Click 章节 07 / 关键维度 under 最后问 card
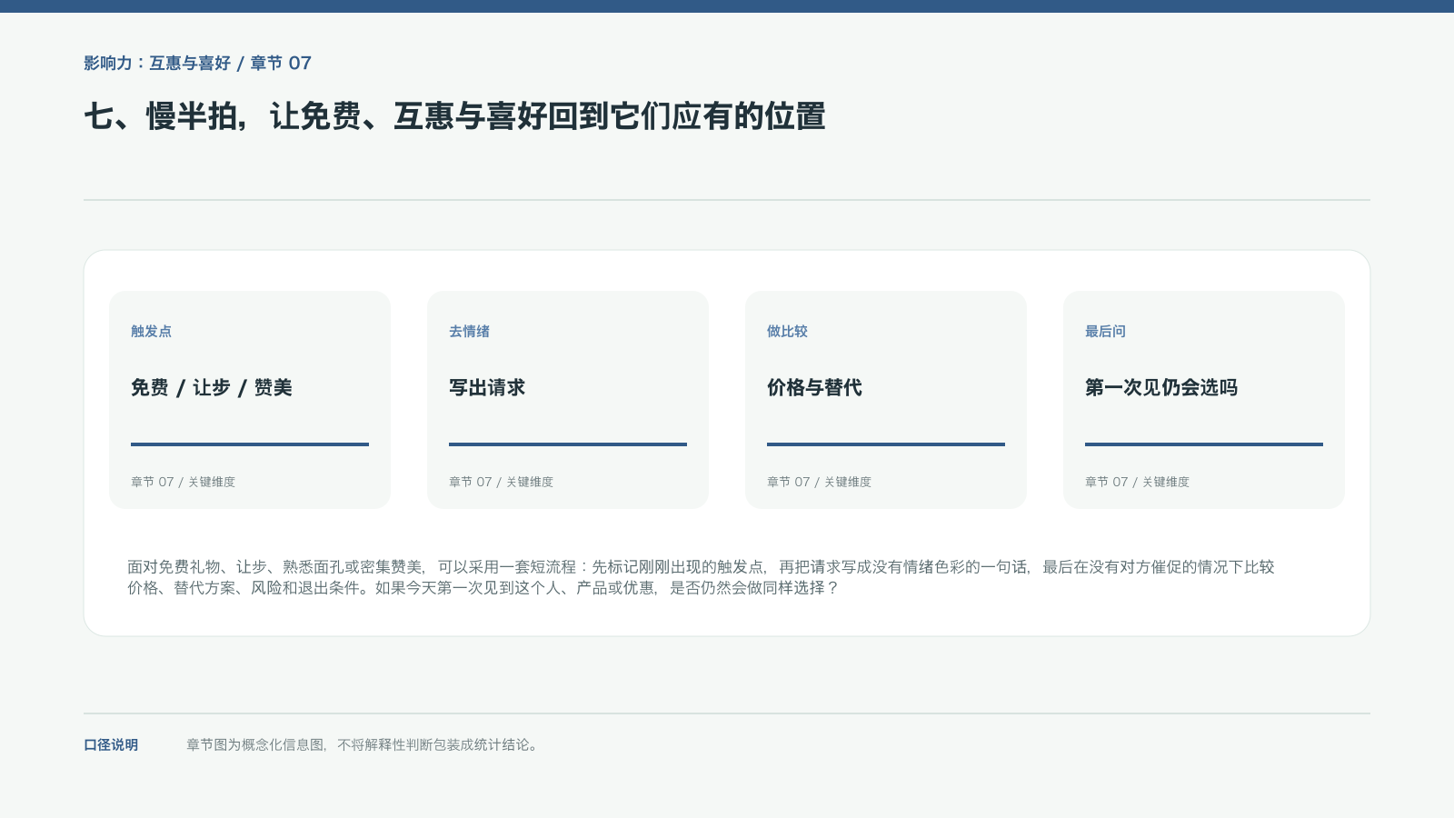The image size is (1454, 818). 1137,482
